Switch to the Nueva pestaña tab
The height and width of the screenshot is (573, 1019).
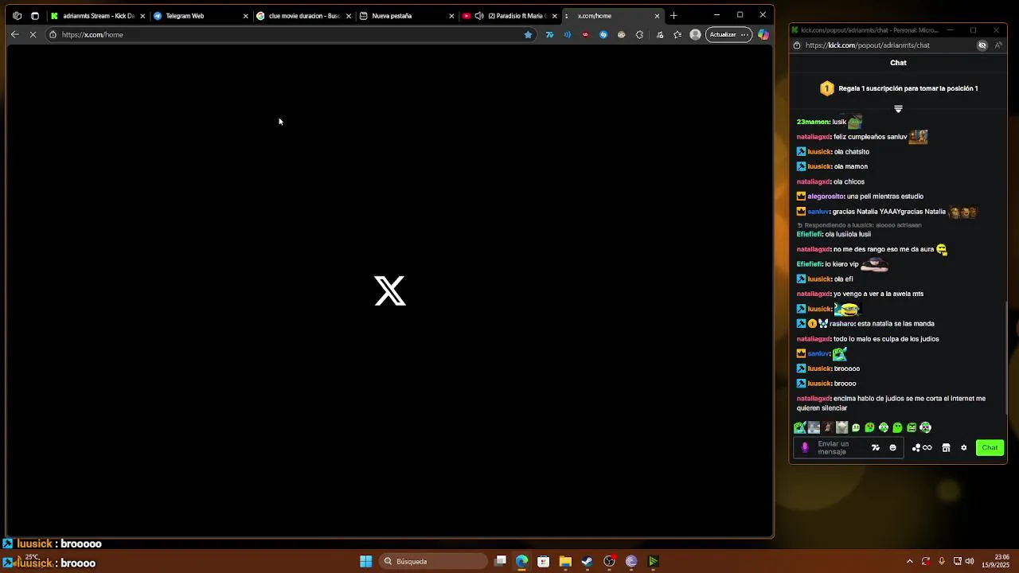[405, 16]
